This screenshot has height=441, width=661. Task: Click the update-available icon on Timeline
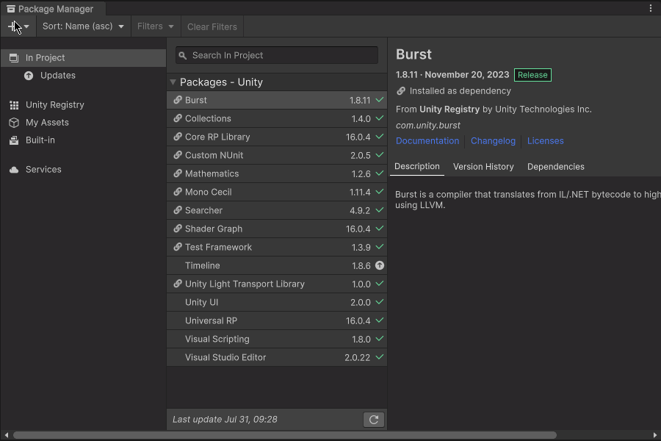tap(380, 265)
